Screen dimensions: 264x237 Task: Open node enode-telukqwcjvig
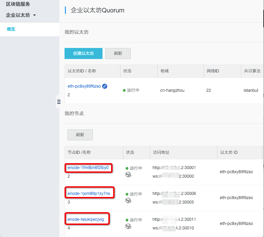point(86,219)
